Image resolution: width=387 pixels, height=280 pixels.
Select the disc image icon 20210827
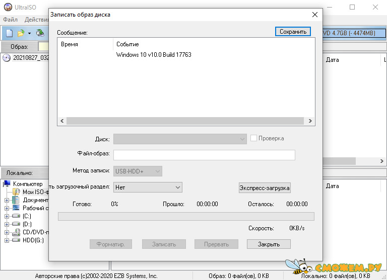pos(7,58)
